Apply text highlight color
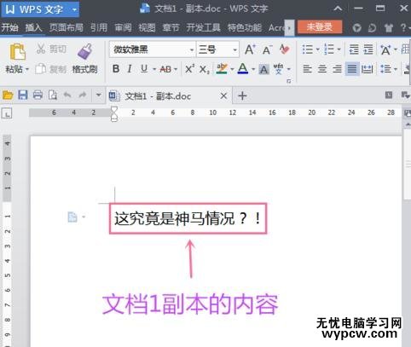The height and width of the screenshot is (347, 411). (x=222, y=69)
